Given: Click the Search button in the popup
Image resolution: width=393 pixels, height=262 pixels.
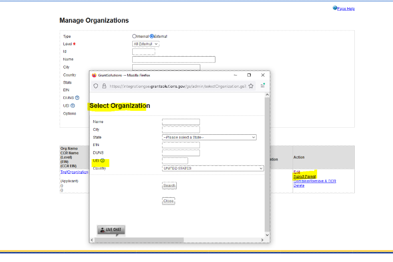Looking at the screenshot, I should 169,186.
